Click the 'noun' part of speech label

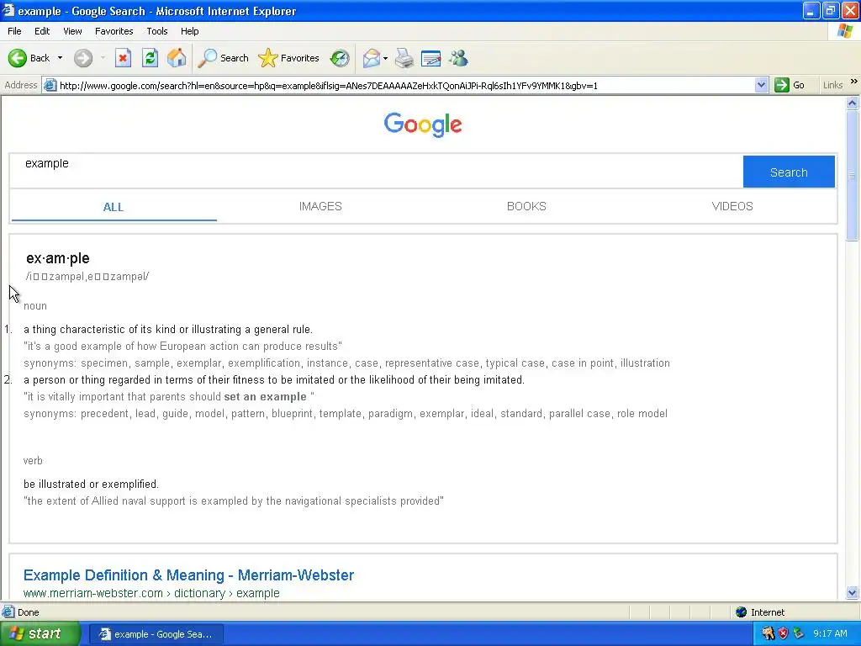pos(35,306)
